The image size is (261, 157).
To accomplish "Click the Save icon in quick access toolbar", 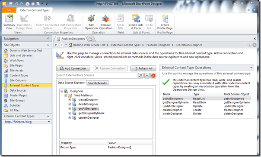I will pyautogui.click(x=11, y=3).
